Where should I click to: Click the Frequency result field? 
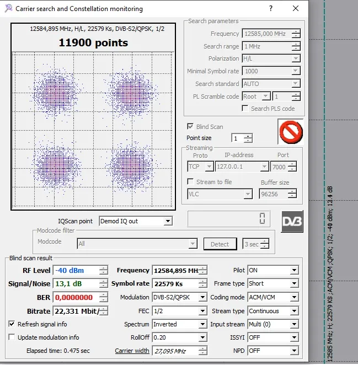pyautogui.click(x=174, y=270)
